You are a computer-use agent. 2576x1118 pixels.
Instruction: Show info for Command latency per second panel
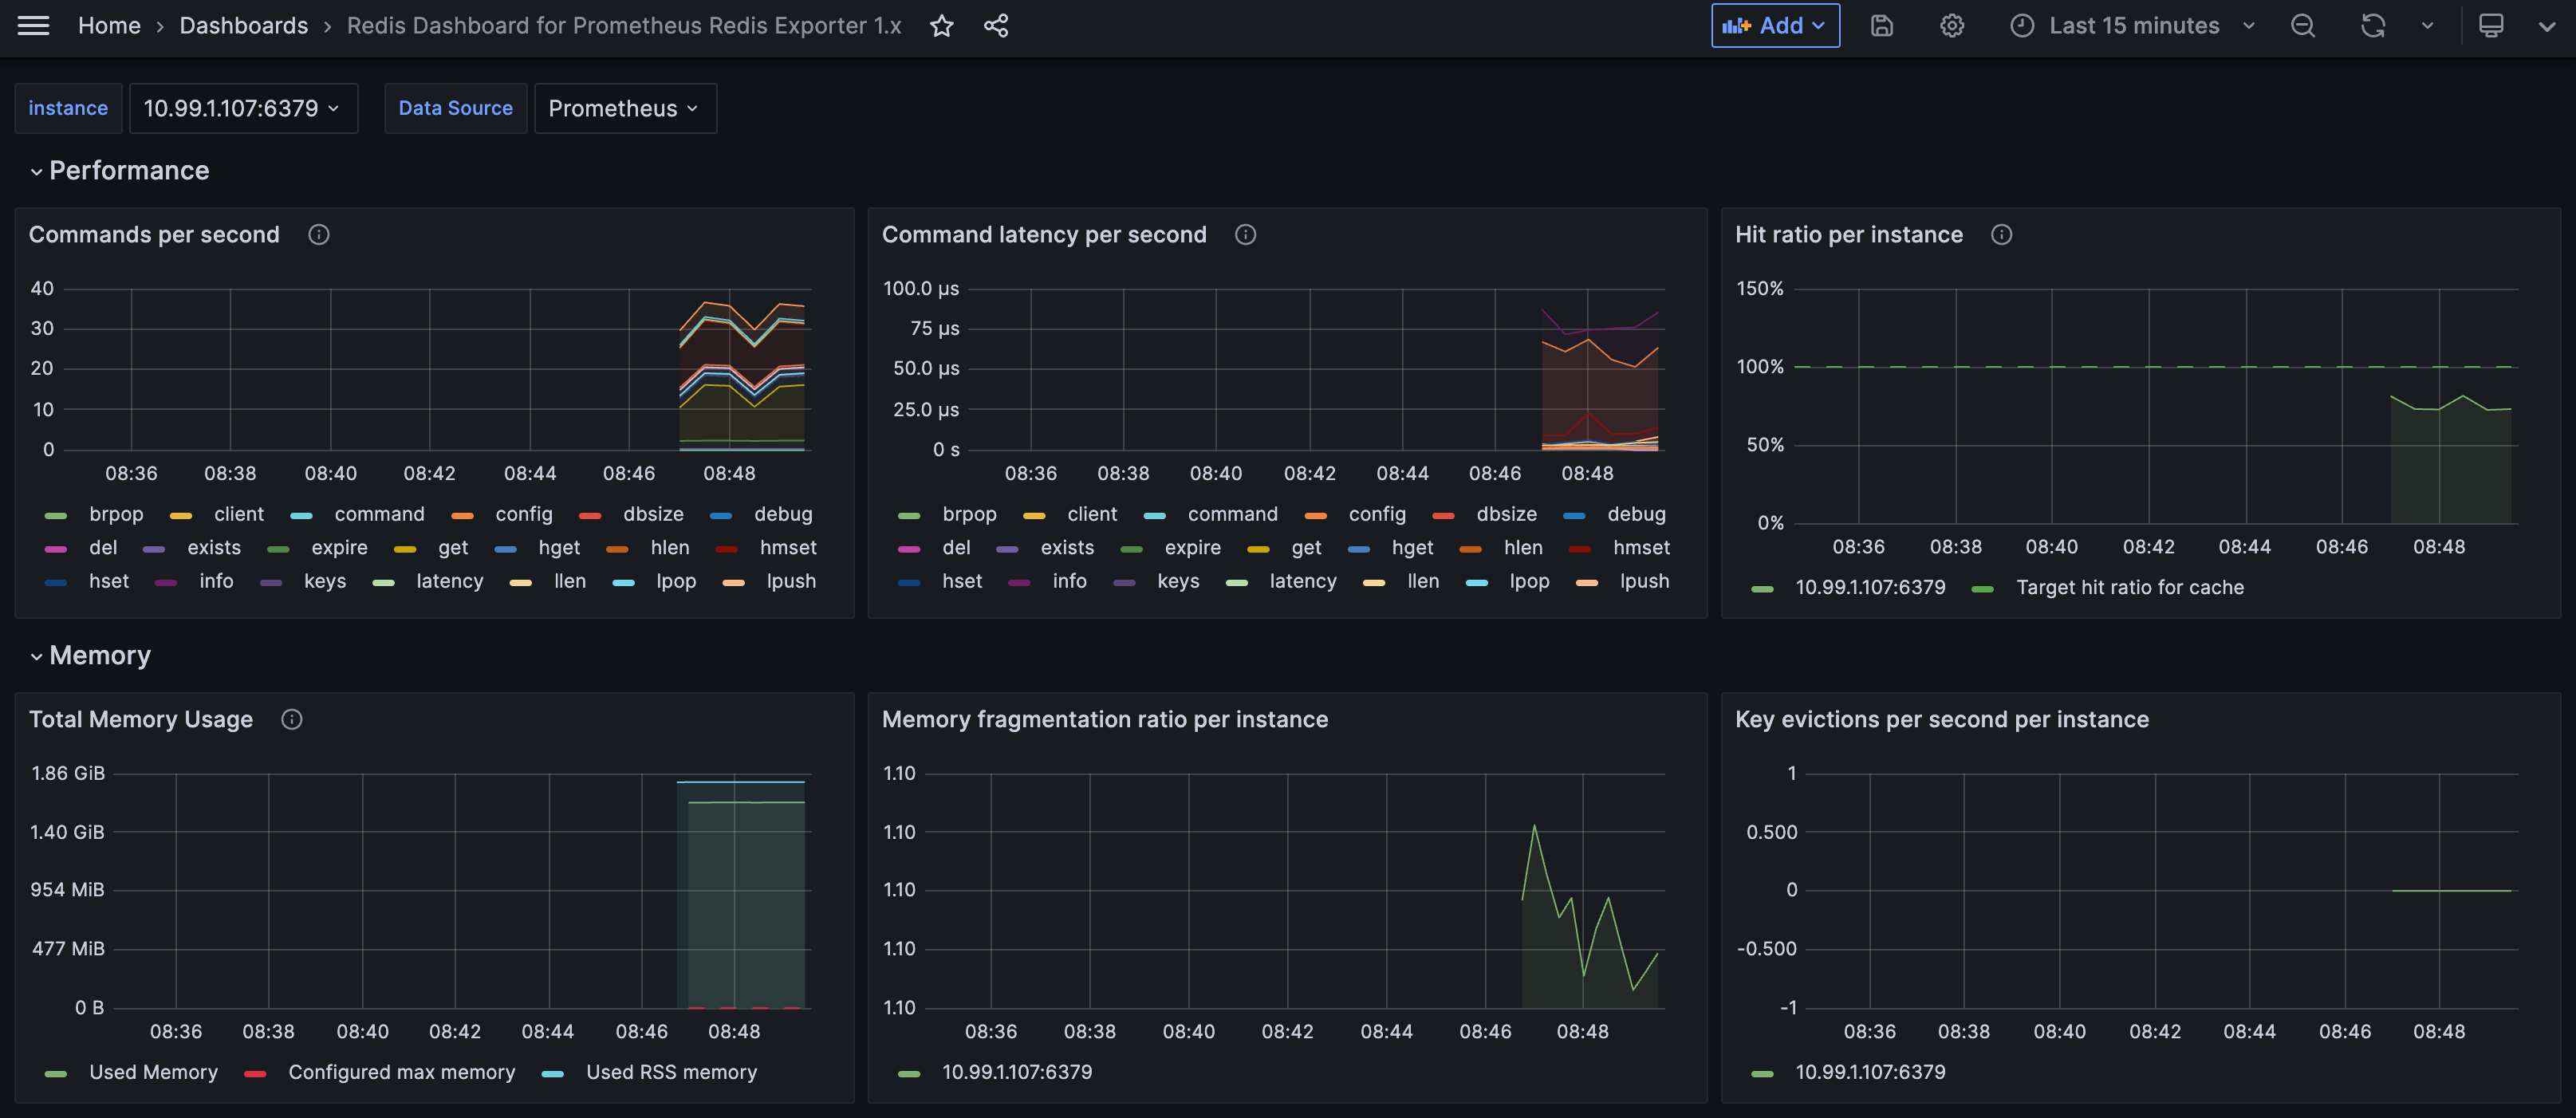click(x=1245, y=235)
